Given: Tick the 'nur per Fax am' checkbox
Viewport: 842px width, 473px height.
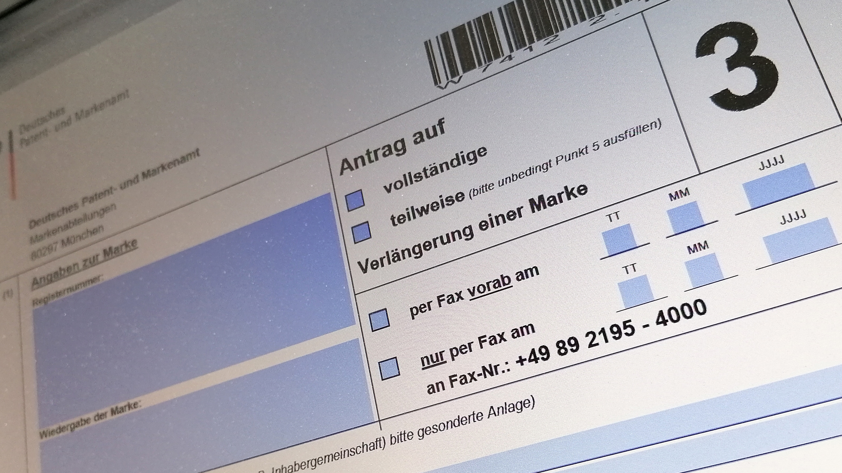Looking at the screenshot, I should click(389, 368).
